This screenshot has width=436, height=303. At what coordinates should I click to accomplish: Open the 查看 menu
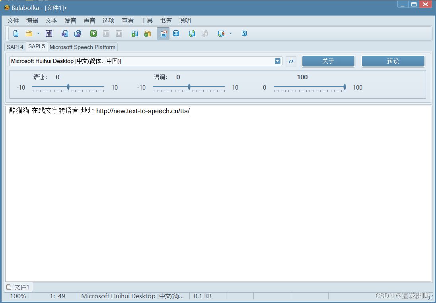[128, 21]
